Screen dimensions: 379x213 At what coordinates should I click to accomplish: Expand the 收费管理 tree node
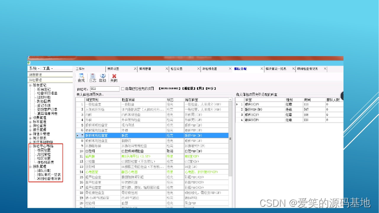[x=31, y=118]
